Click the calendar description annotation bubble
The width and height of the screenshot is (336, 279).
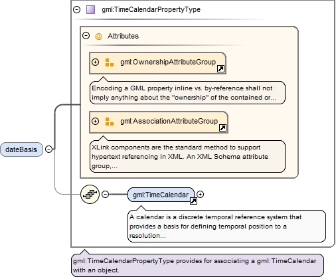point(226,226)
